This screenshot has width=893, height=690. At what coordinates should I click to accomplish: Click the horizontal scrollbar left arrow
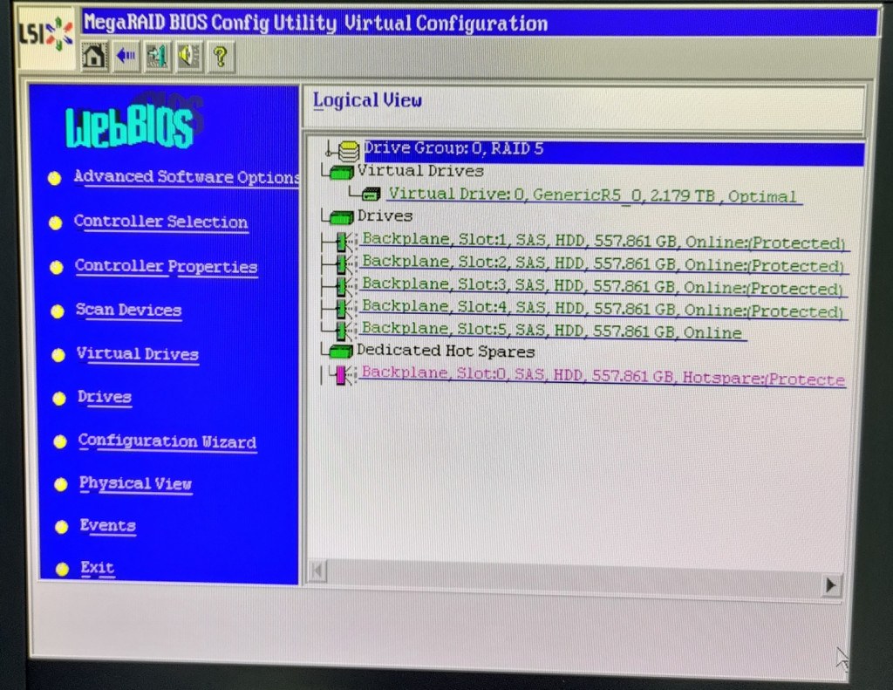317,570
